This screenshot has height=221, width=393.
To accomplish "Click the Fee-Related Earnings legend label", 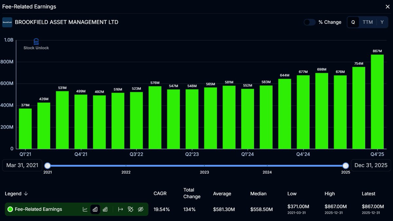I will 38,209.
